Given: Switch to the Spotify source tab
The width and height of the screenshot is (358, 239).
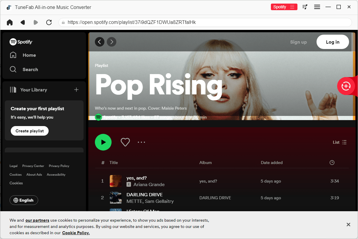Looking at the screenshot, I should point(284,7).
